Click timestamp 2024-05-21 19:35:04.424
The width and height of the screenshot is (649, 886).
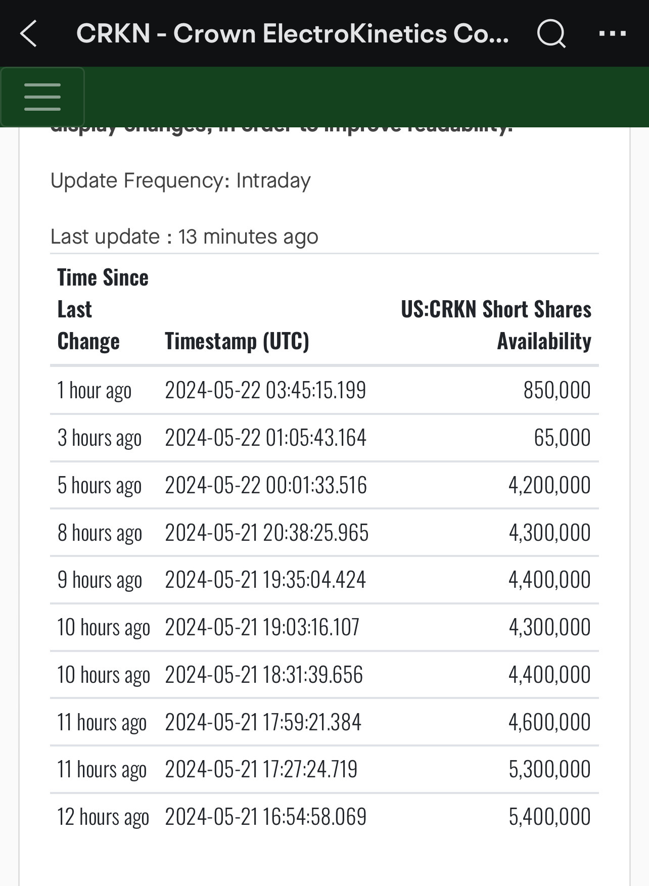[x=265, y=580]
